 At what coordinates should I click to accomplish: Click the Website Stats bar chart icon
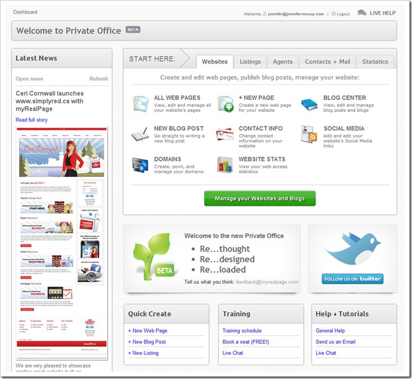click(224, 165)
